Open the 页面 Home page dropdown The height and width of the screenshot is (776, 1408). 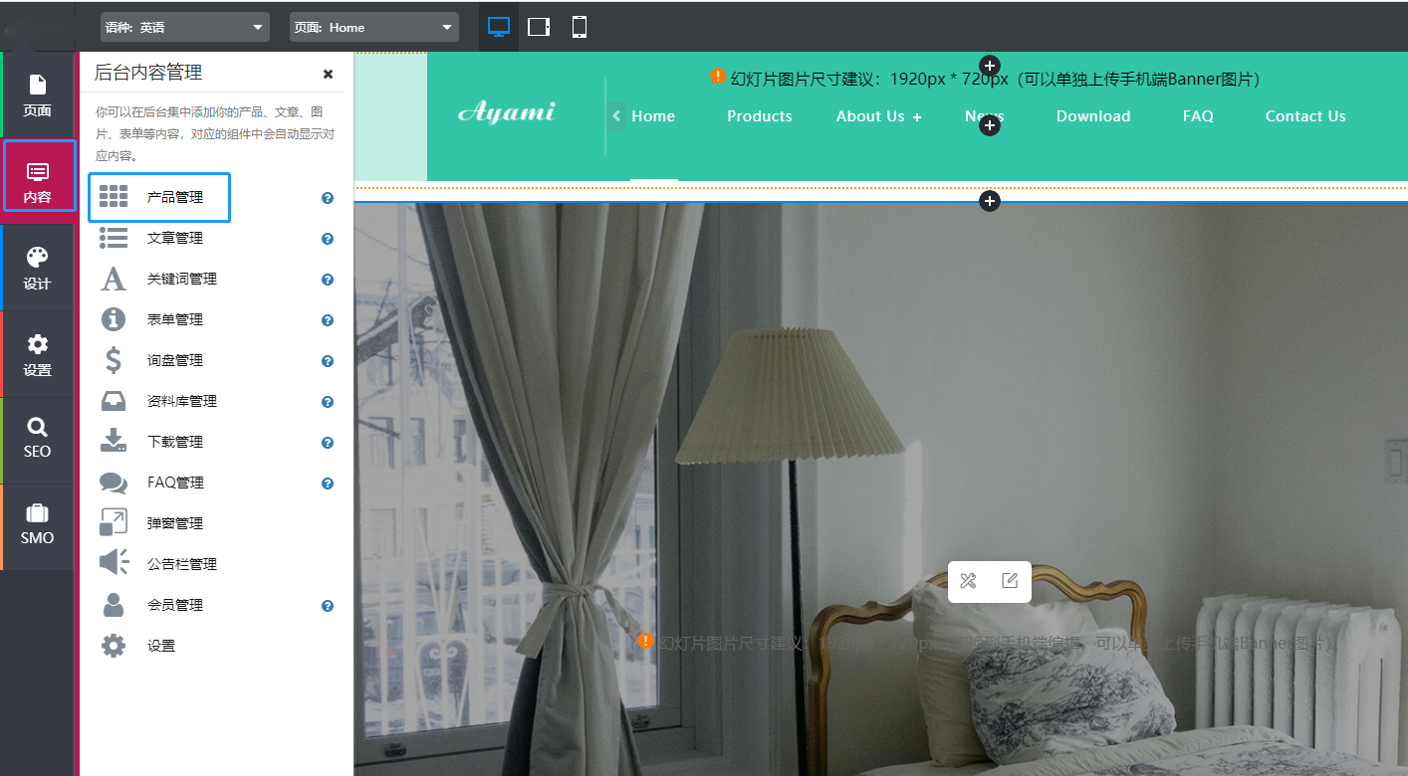point(374,28)
